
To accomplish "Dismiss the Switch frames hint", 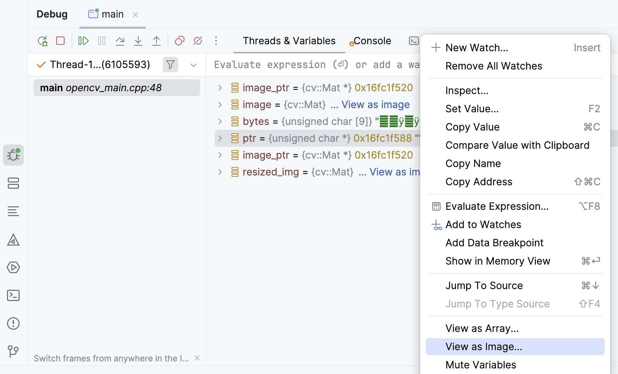I will (x=197, y=358).
